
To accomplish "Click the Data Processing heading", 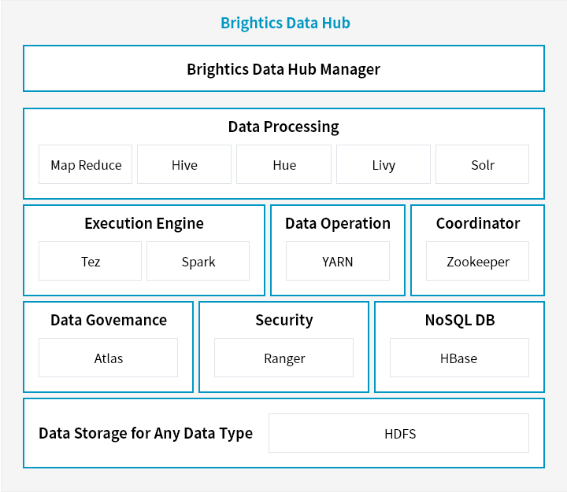I will (283, 127).
